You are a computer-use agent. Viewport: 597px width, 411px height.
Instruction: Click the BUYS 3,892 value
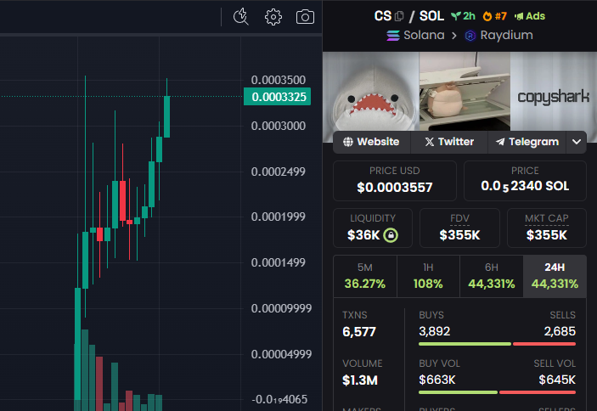pos(435,331)
